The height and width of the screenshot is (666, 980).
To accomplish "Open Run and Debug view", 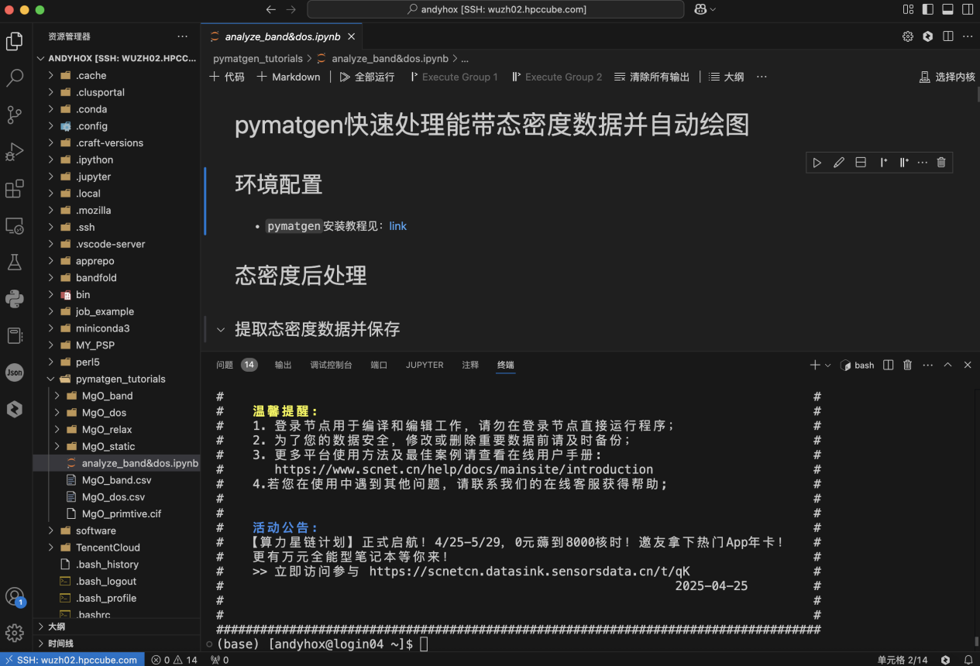I will click(x=15, y=152).
